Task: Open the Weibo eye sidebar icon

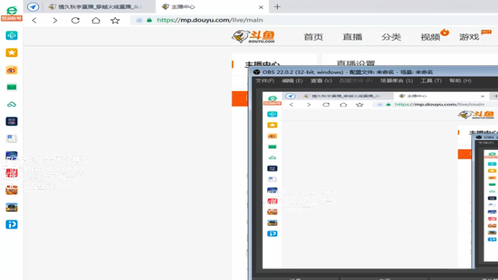Action: 11,70
